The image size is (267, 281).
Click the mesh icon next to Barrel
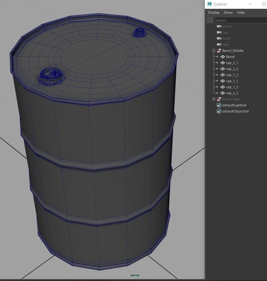[x=222, y=57]
